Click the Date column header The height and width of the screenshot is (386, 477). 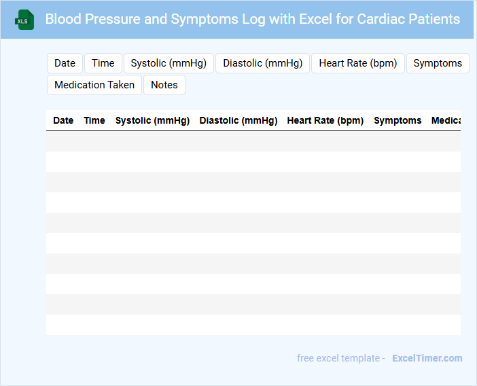point(63,120)
